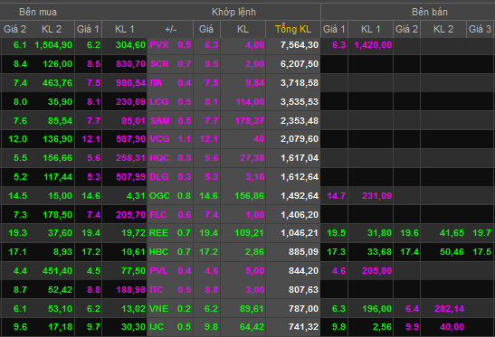The image size is (495, 337).
Task: Select the VNE stock symbol
Action: coord(158,309)
